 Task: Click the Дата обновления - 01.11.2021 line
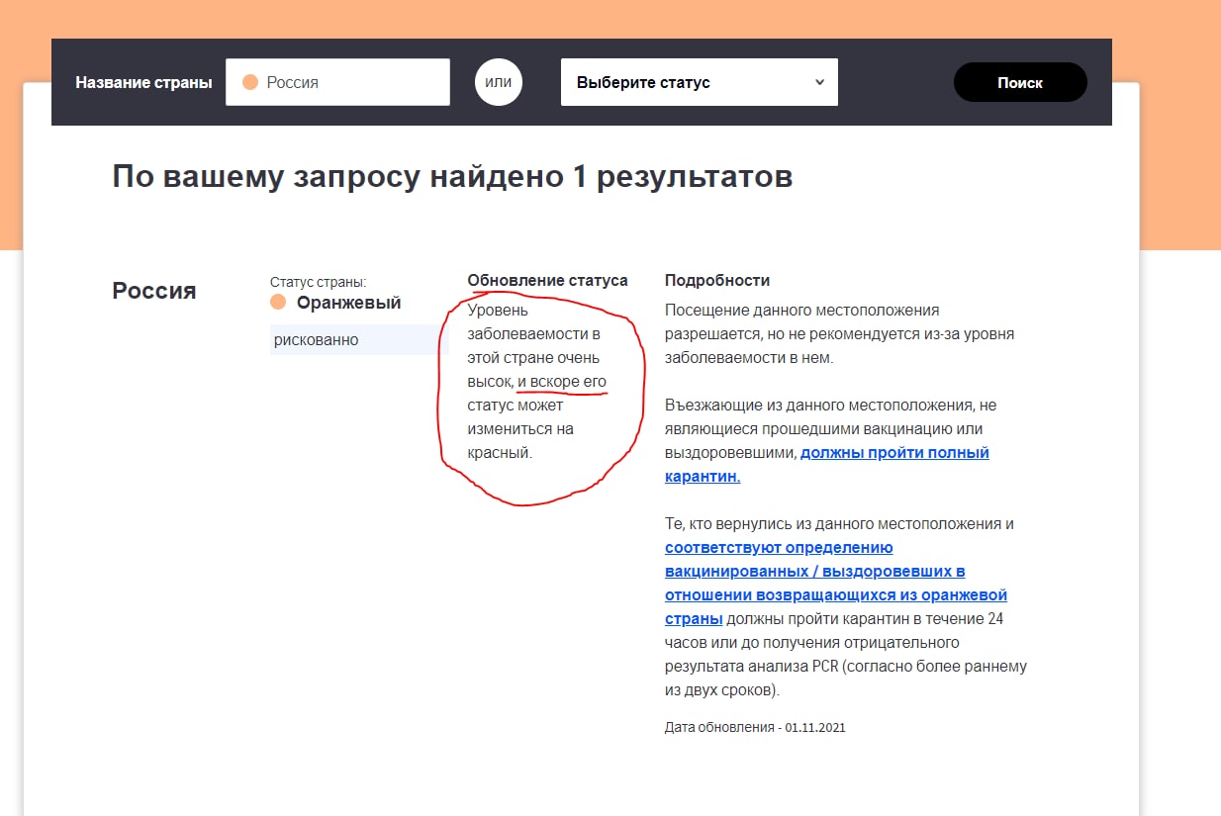coord(755,727)
